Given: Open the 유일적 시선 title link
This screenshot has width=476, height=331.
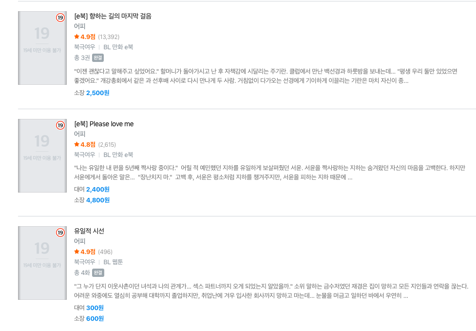Looking at the screenshot, I should pos(89,231).
